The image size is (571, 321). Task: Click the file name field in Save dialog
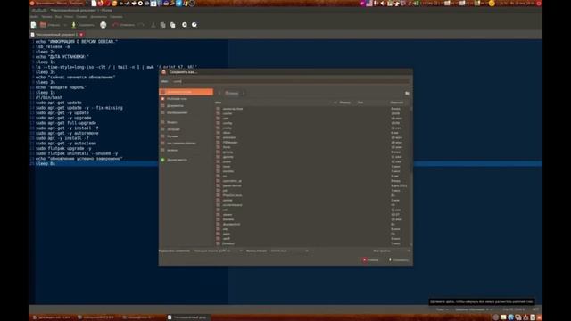pyautogui.click(x=291, y=81)
